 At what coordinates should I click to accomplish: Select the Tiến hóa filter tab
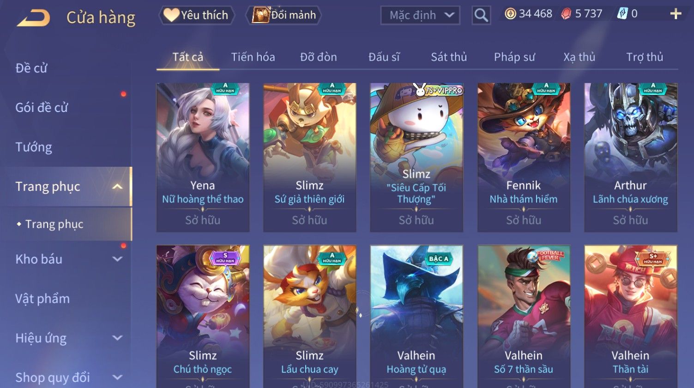pos(253,57)
